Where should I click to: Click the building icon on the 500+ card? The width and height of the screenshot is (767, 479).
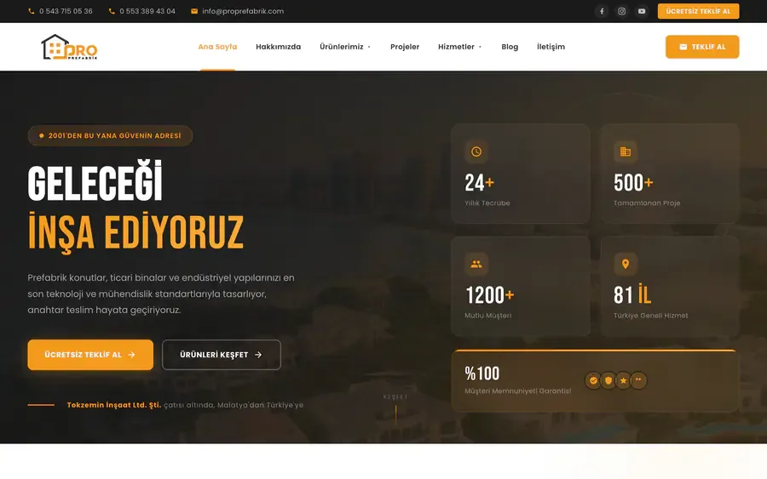(626, 151)
